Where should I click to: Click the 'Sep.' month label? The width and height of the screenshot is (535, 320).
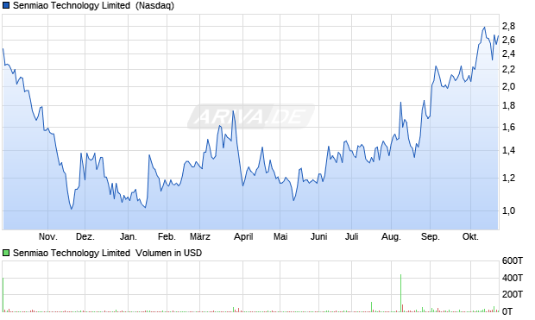tap(431, 236)
